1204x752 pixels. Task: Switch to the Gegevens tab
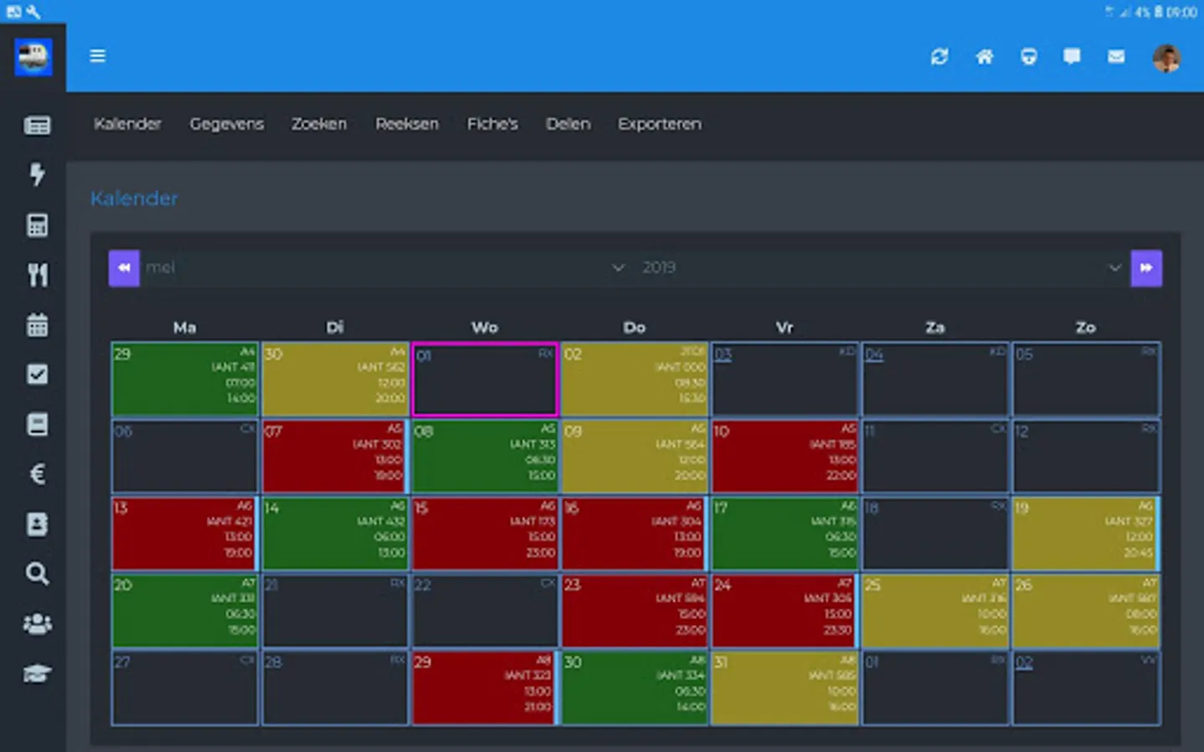click(x=227, y=124)
